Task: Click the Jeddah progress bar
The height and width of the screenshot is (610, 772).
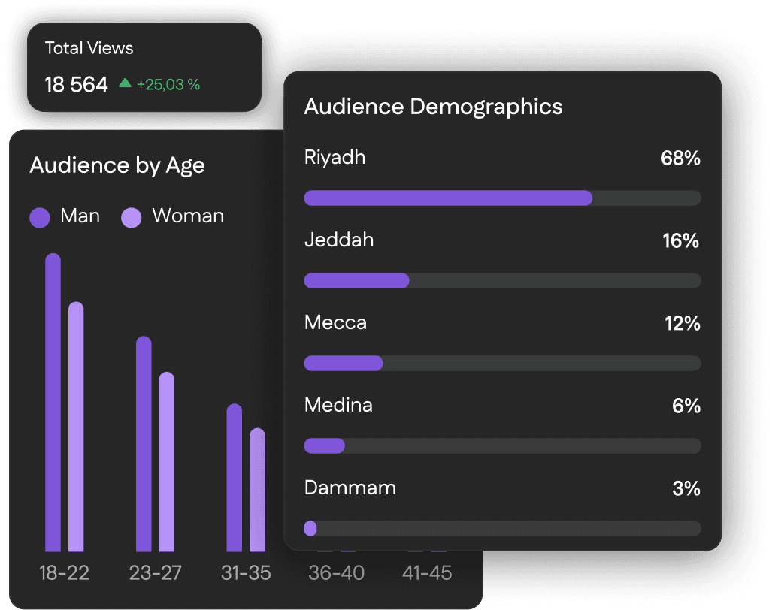Action: (502, 281)
